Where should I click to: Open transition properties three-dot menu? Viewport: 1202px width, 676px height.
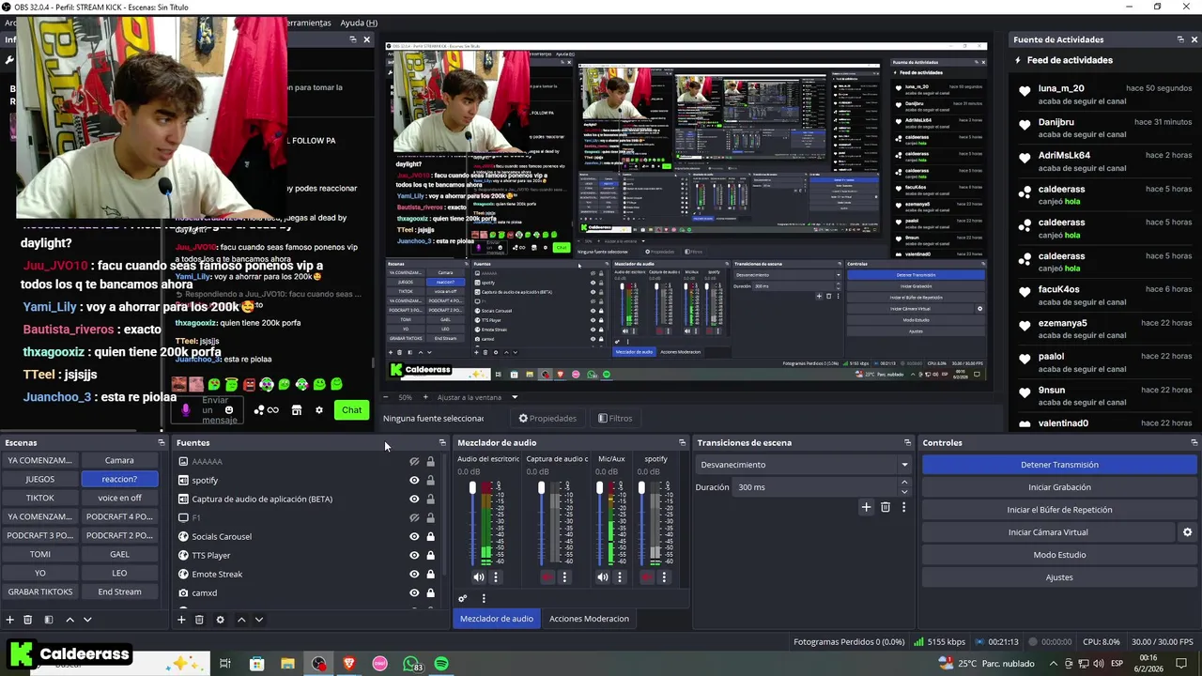903,507
